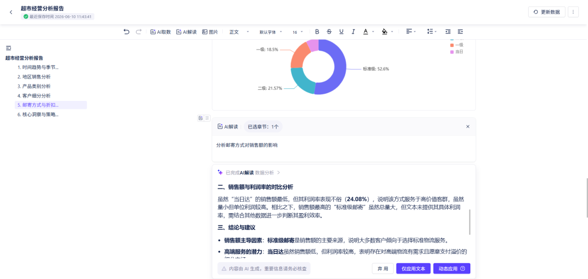Jump to 5. 邮寄方式与折扣 section
The width and height of the screenshot is (588, 279).
coord(51,105)
